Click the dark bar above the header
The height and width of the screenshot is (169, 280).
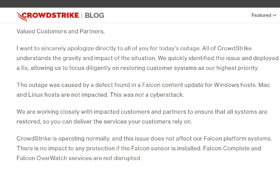[x=140, y=4]
